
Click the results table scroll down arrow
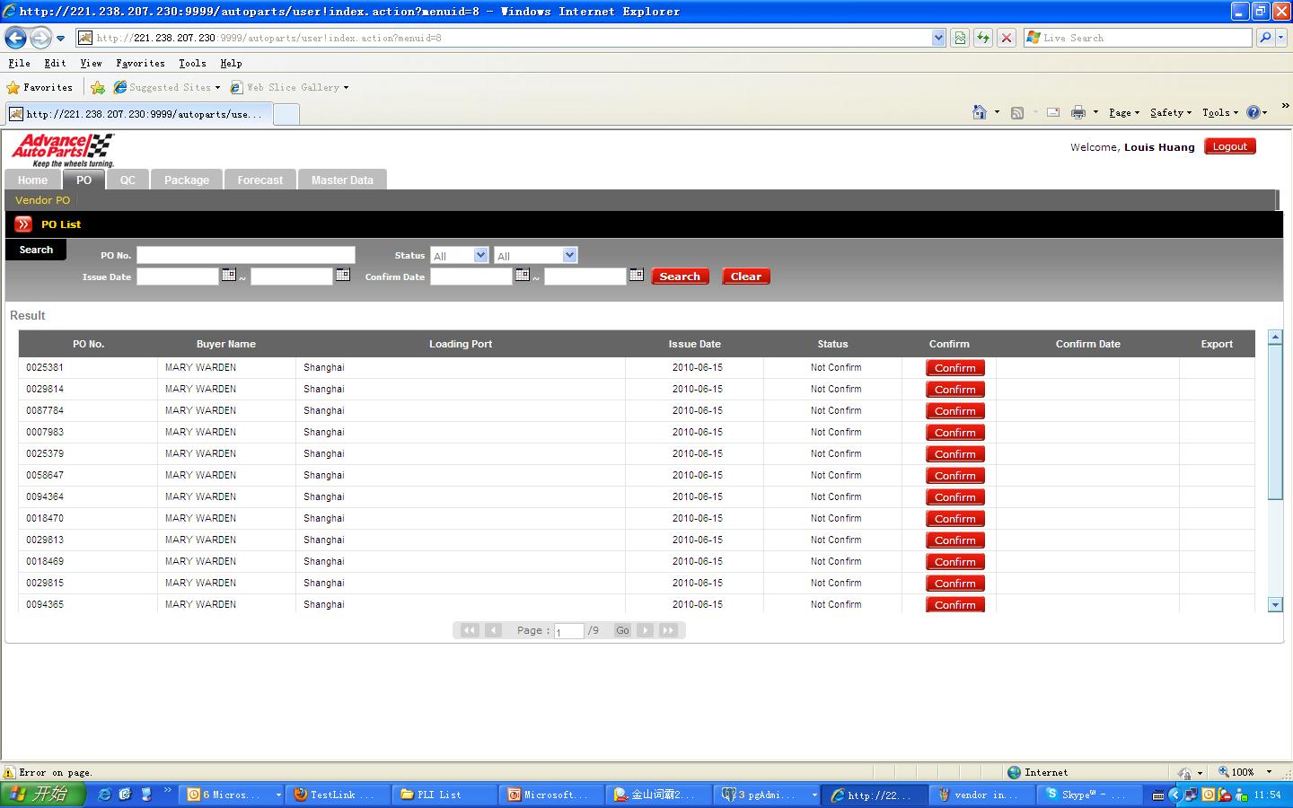tap(1275, 604)
